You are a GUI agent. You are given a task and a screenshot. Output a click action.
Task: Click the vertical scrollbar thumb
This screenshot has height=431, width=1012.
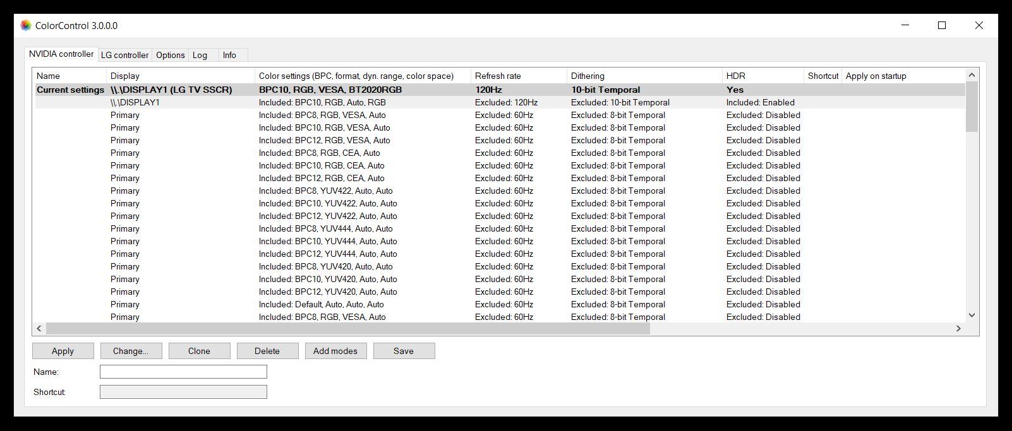[972, 107]
